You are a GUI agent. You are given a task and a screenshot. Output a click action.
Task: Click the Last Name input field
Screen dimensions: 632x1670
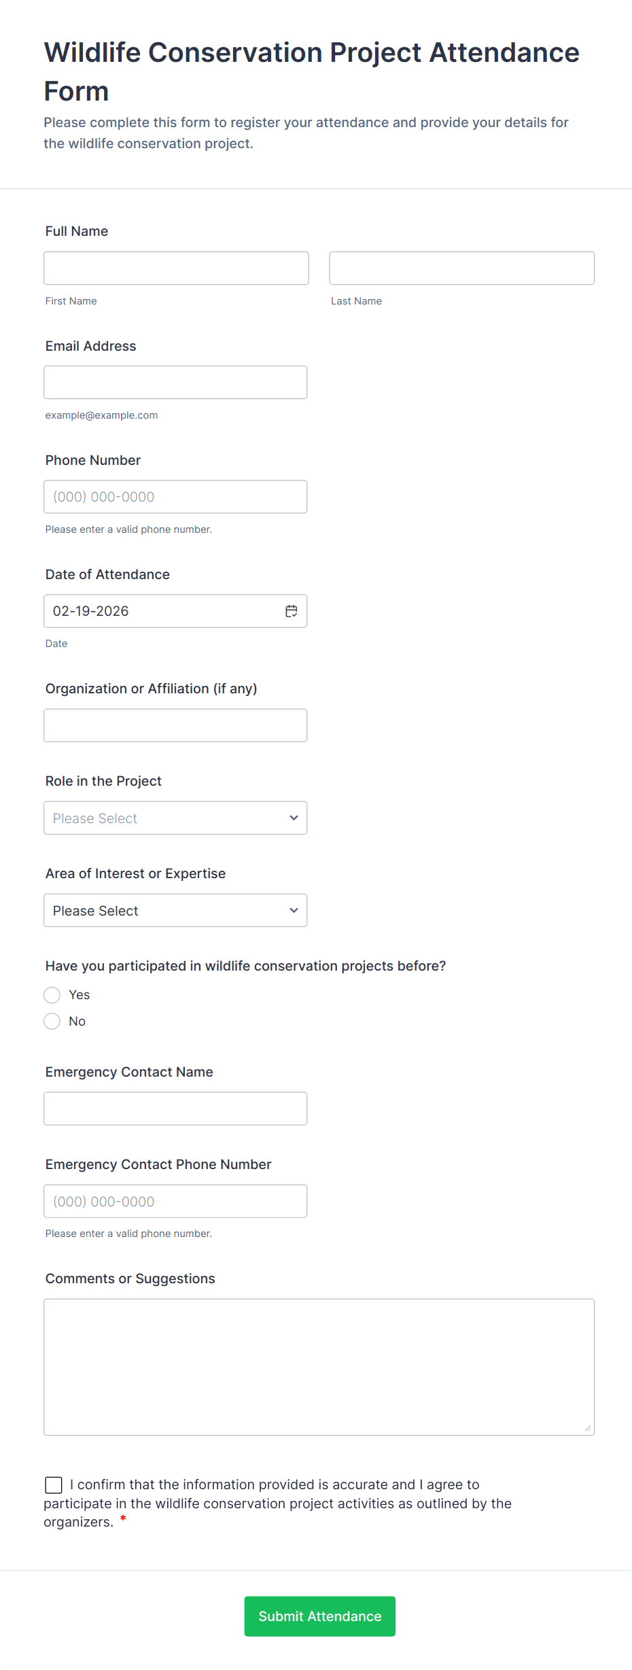461,268
